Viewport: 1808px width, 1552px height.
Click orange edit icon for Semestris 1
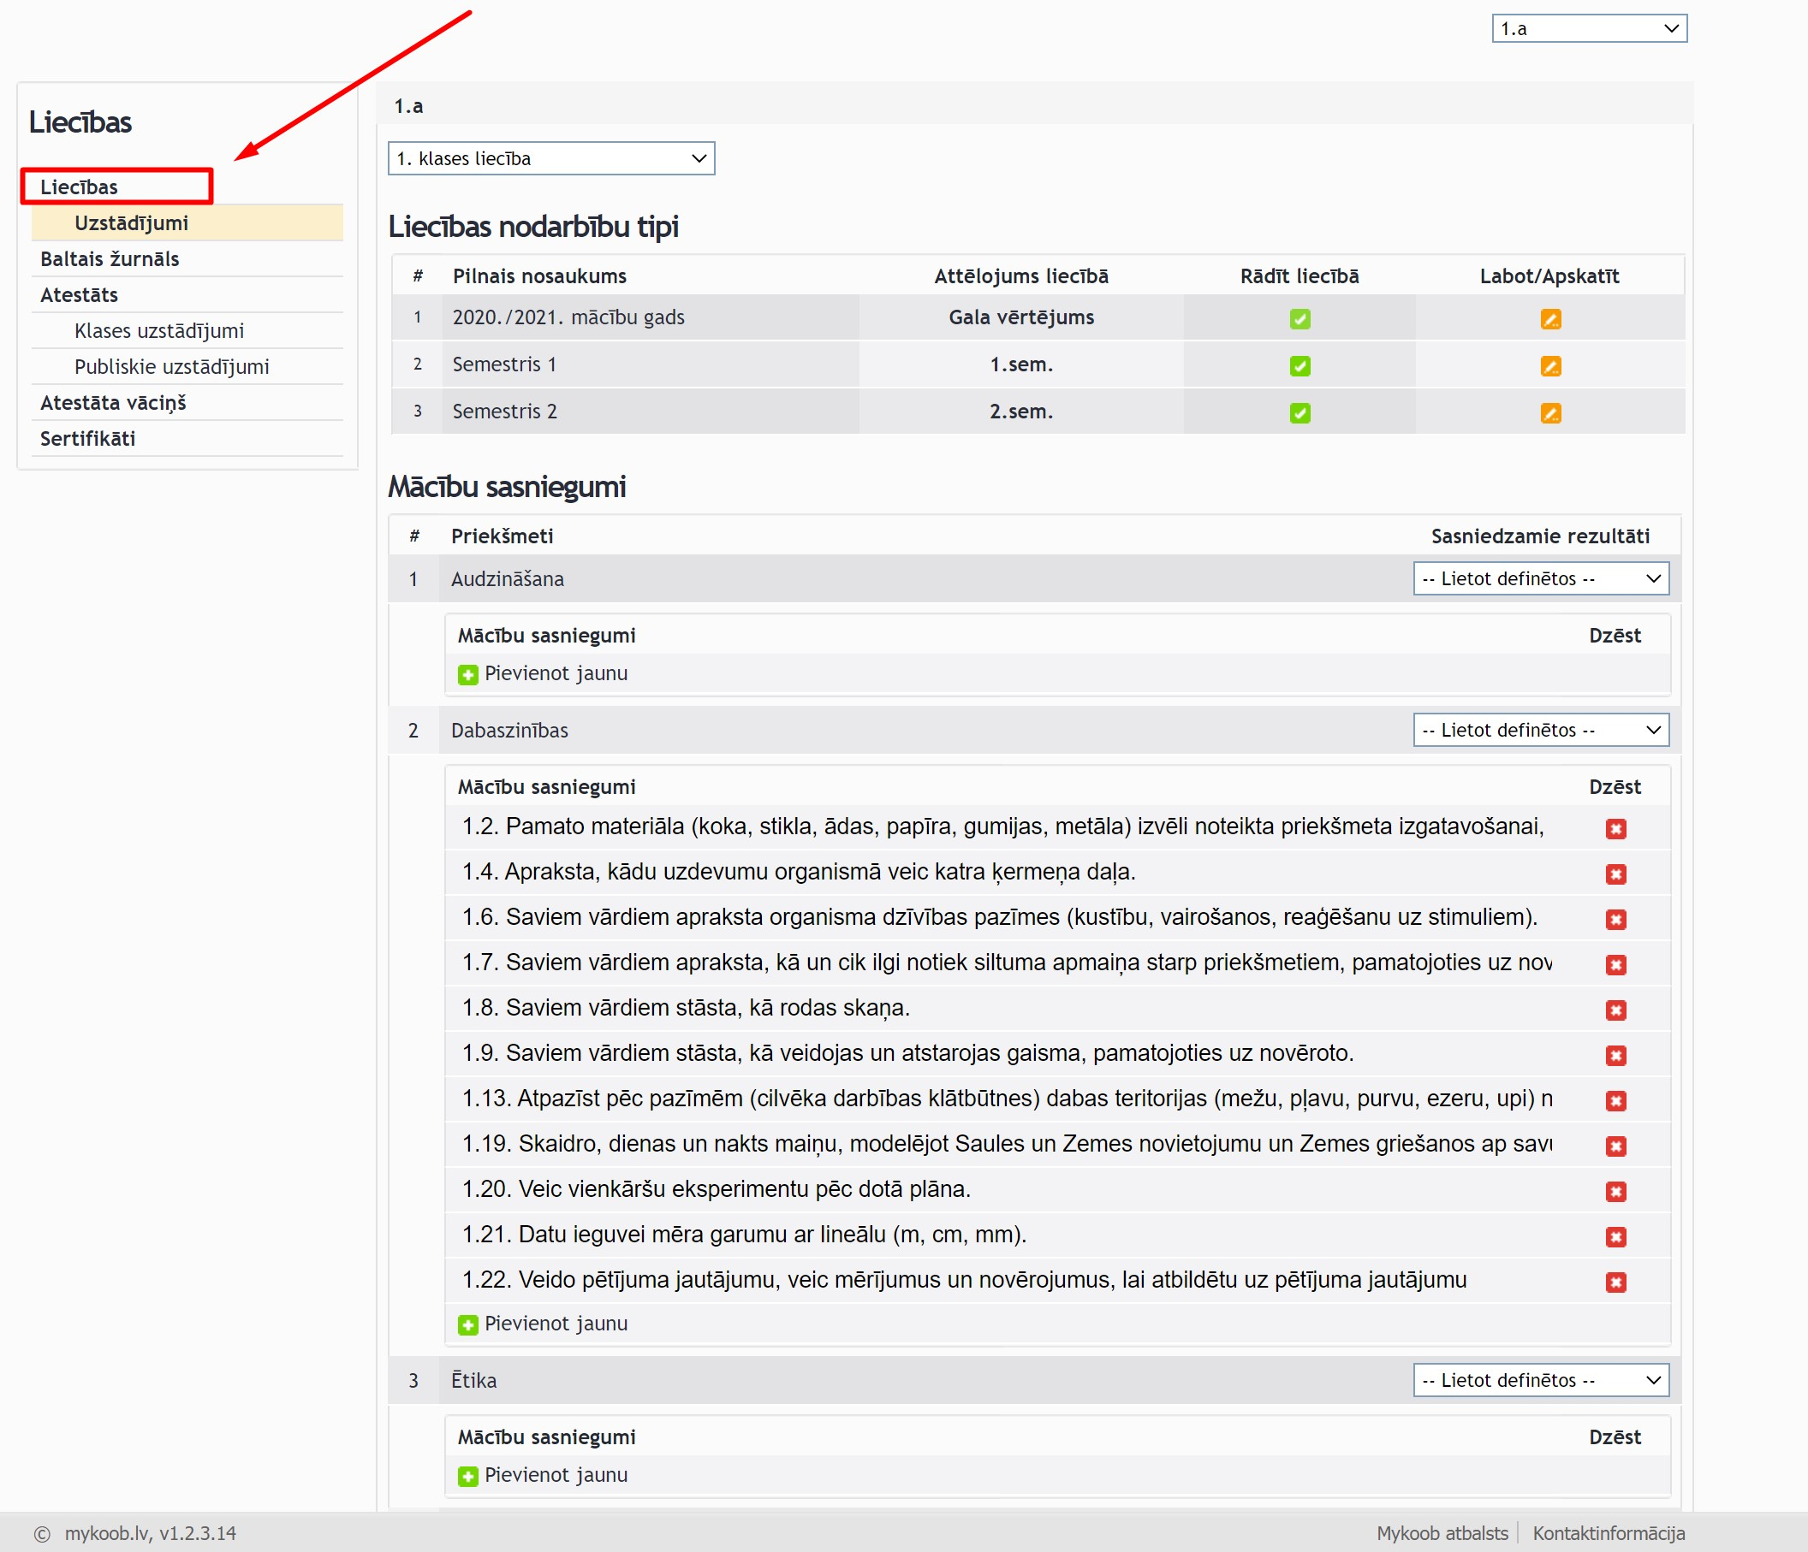(1549, 366)
